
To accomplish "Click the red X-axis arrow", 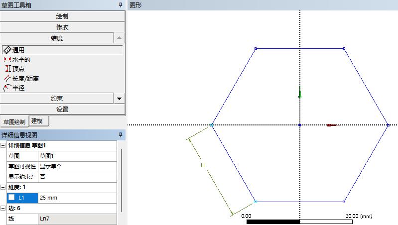I will click(333, 125).
